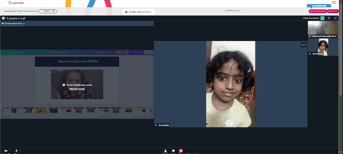343x154 pixels.
Task: Open Screen share tab's three-dot options
Action: click(x=24, y=23)
